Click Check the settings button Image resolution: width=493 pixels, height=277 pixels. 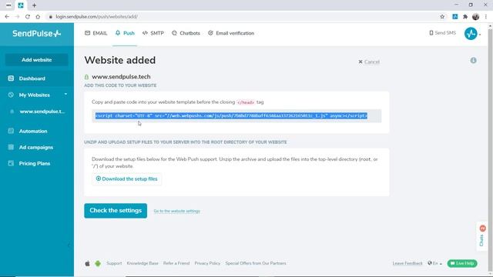click(116, 211)
